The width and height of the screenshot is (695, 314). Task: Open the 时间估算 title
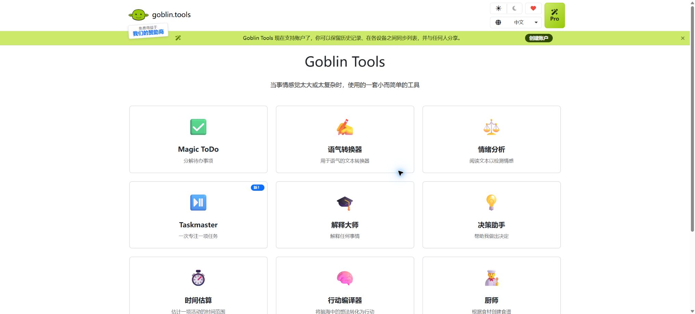198,300
